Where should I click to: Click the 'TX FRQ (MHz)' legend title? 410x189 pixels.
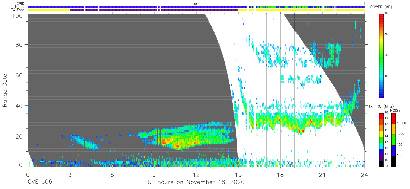[381, 106]
